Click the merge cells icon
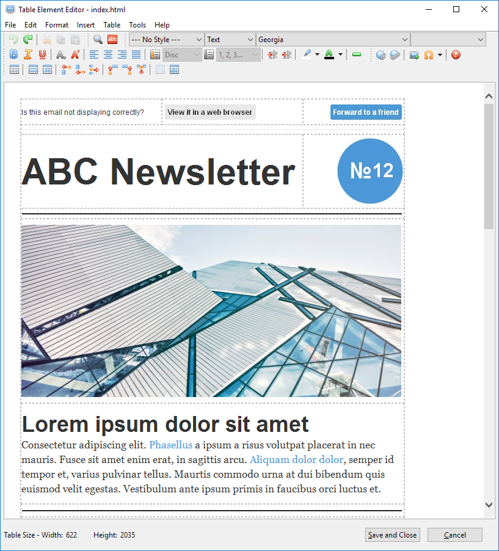Screen dimensions: 499x551 [x=160, y=70]
